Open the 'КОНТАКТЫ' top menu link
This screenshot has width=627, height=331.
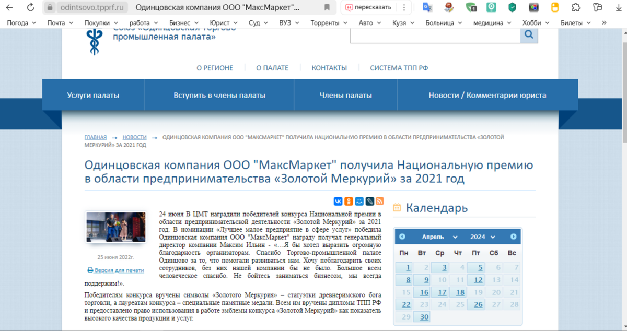329,68
